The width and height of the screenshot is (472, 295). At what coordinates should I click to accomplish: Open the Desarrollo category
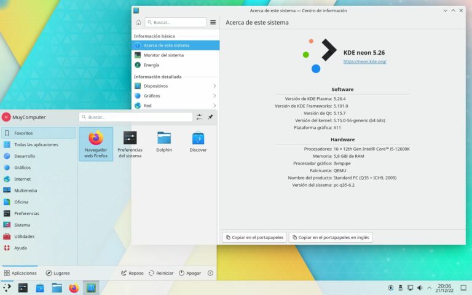pyautogui.click(x=39, y=156)
